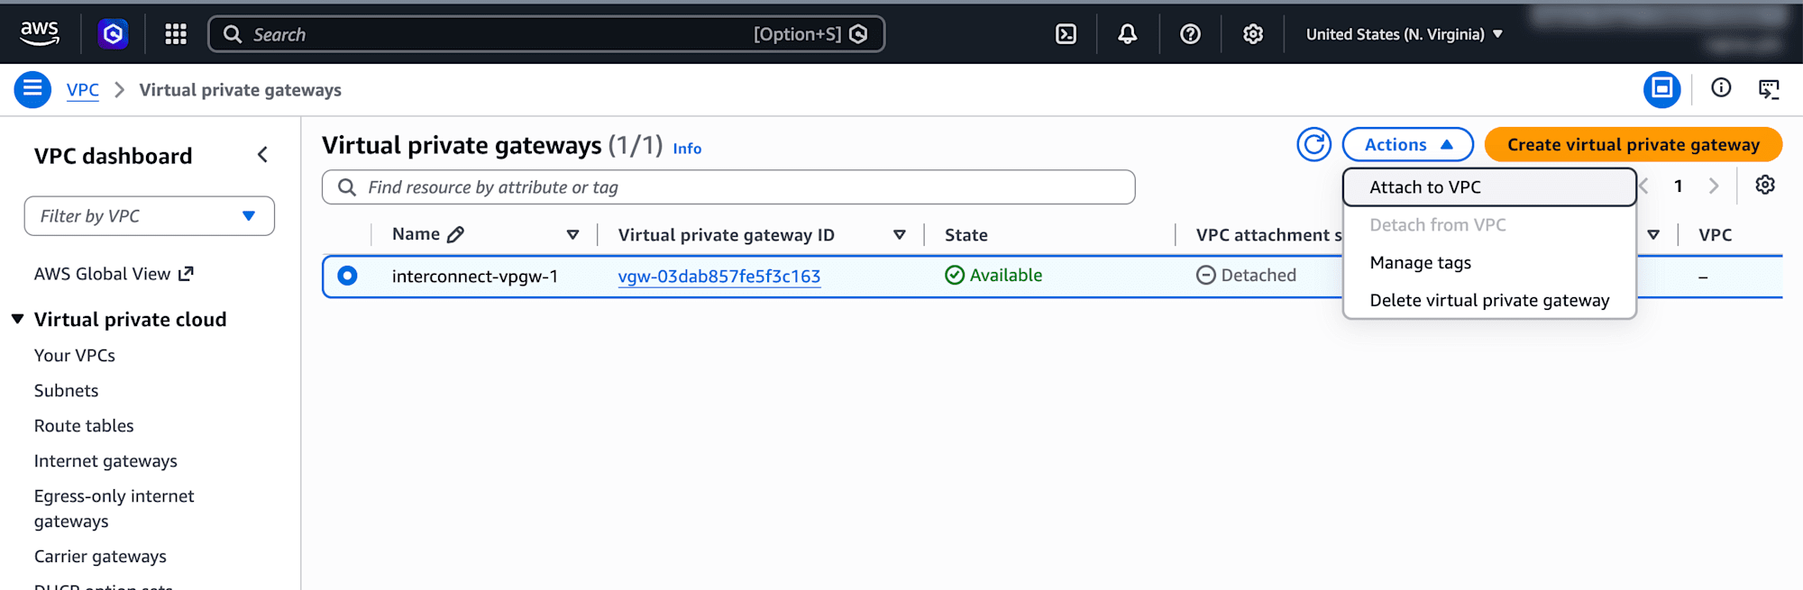The height and width of the screenshot is (590, 1803).
Task: Toggle the hamburger navigation menu
Action: pos(32,89)
